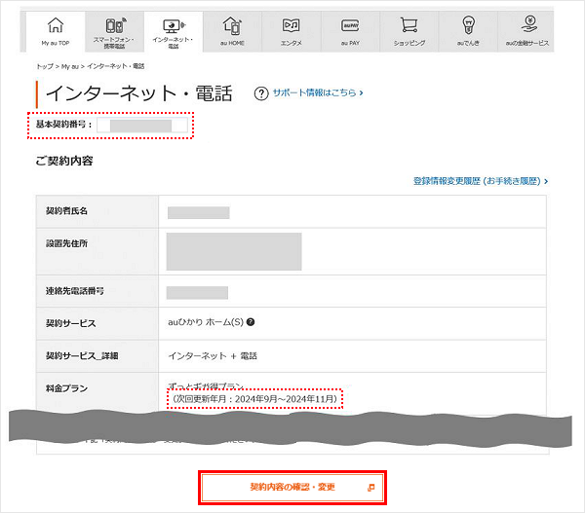This screenshot has height=513, width=585.
Task: Open the ショッピング cart tab
Action: [x=409, y=32]
